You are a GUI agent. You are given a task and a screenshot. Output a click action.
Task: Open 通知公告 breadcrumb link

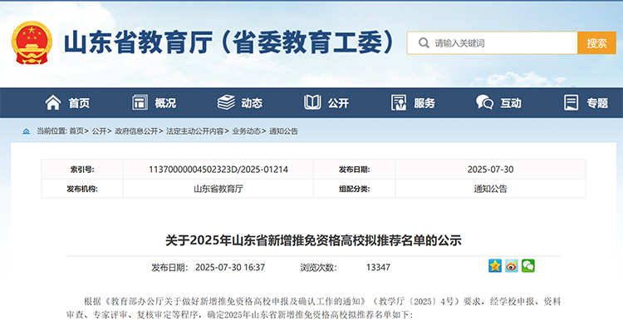pyautogui.click(x=284, y=131)
